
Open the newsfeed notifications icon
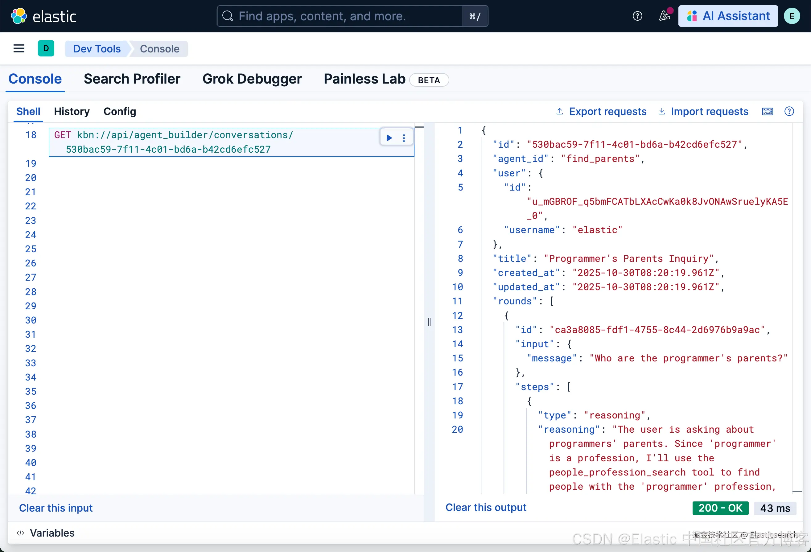click(x=664, y=16)
